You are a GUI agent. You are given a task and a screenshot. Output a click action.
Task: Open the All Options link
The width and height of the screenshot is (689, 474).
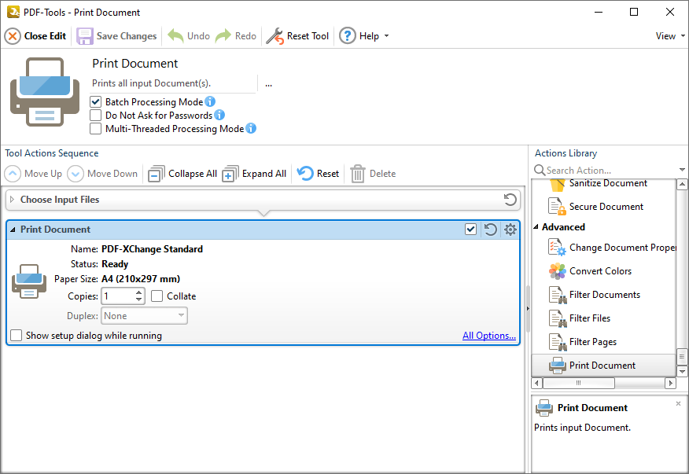(488, 336)
